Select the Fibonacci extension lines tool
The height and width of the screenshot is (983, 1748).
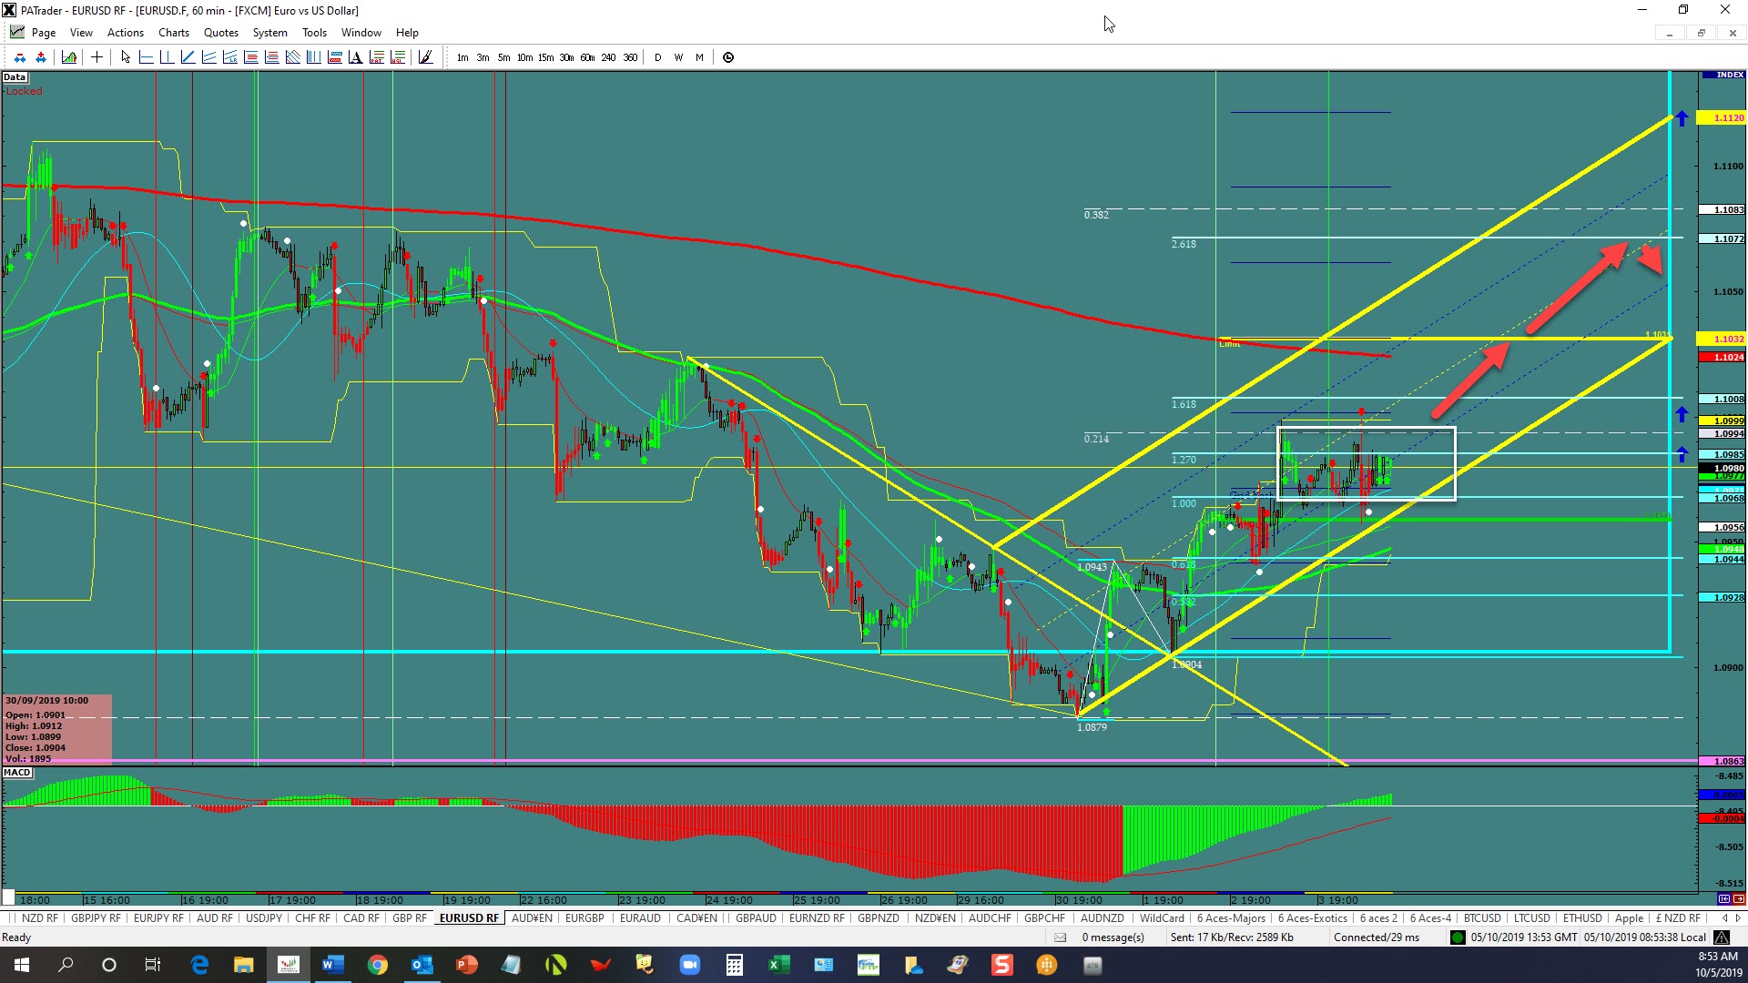pos(271,57)
